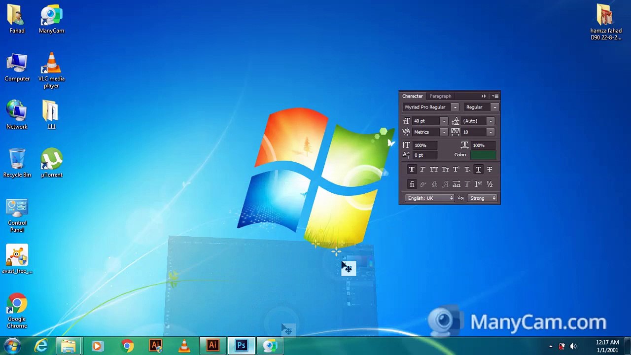Screen dimensions: 631x355
Task: Select the Recycle Bin icon
Action: click(17, 163)
